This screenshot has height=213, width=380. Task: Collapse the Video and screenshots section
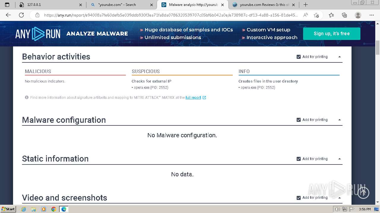pyautogui.click(x=340, y=198)
